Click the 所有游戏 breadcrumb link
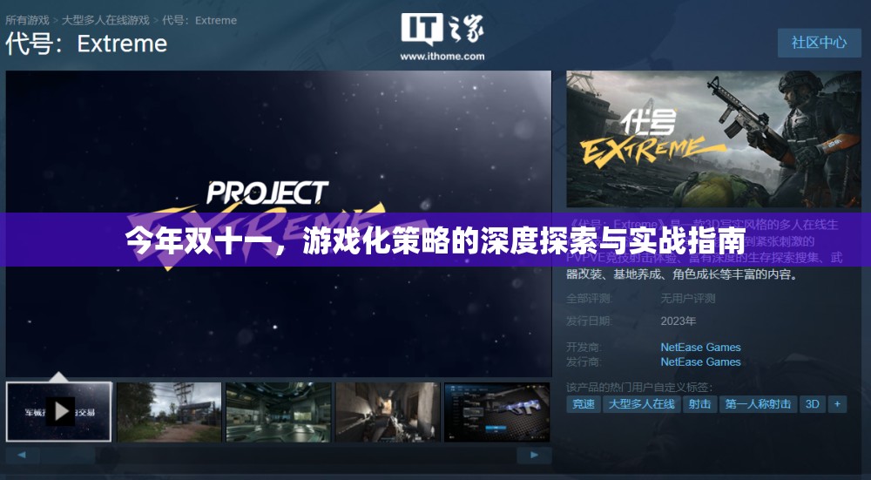871x480 pixels. [27, 21]
